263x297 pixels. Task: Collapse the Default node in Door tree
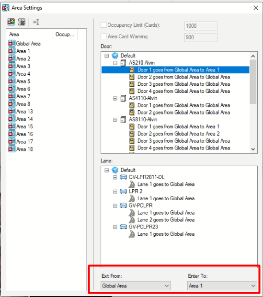pyautogui.click(x=107, y=56)
